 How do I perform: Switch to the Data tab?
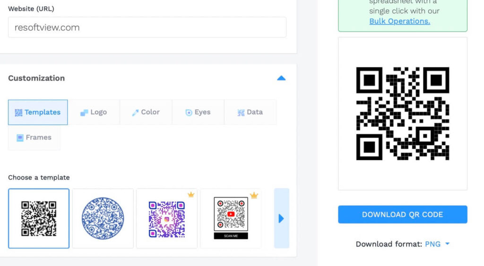(x=250, y=112)
